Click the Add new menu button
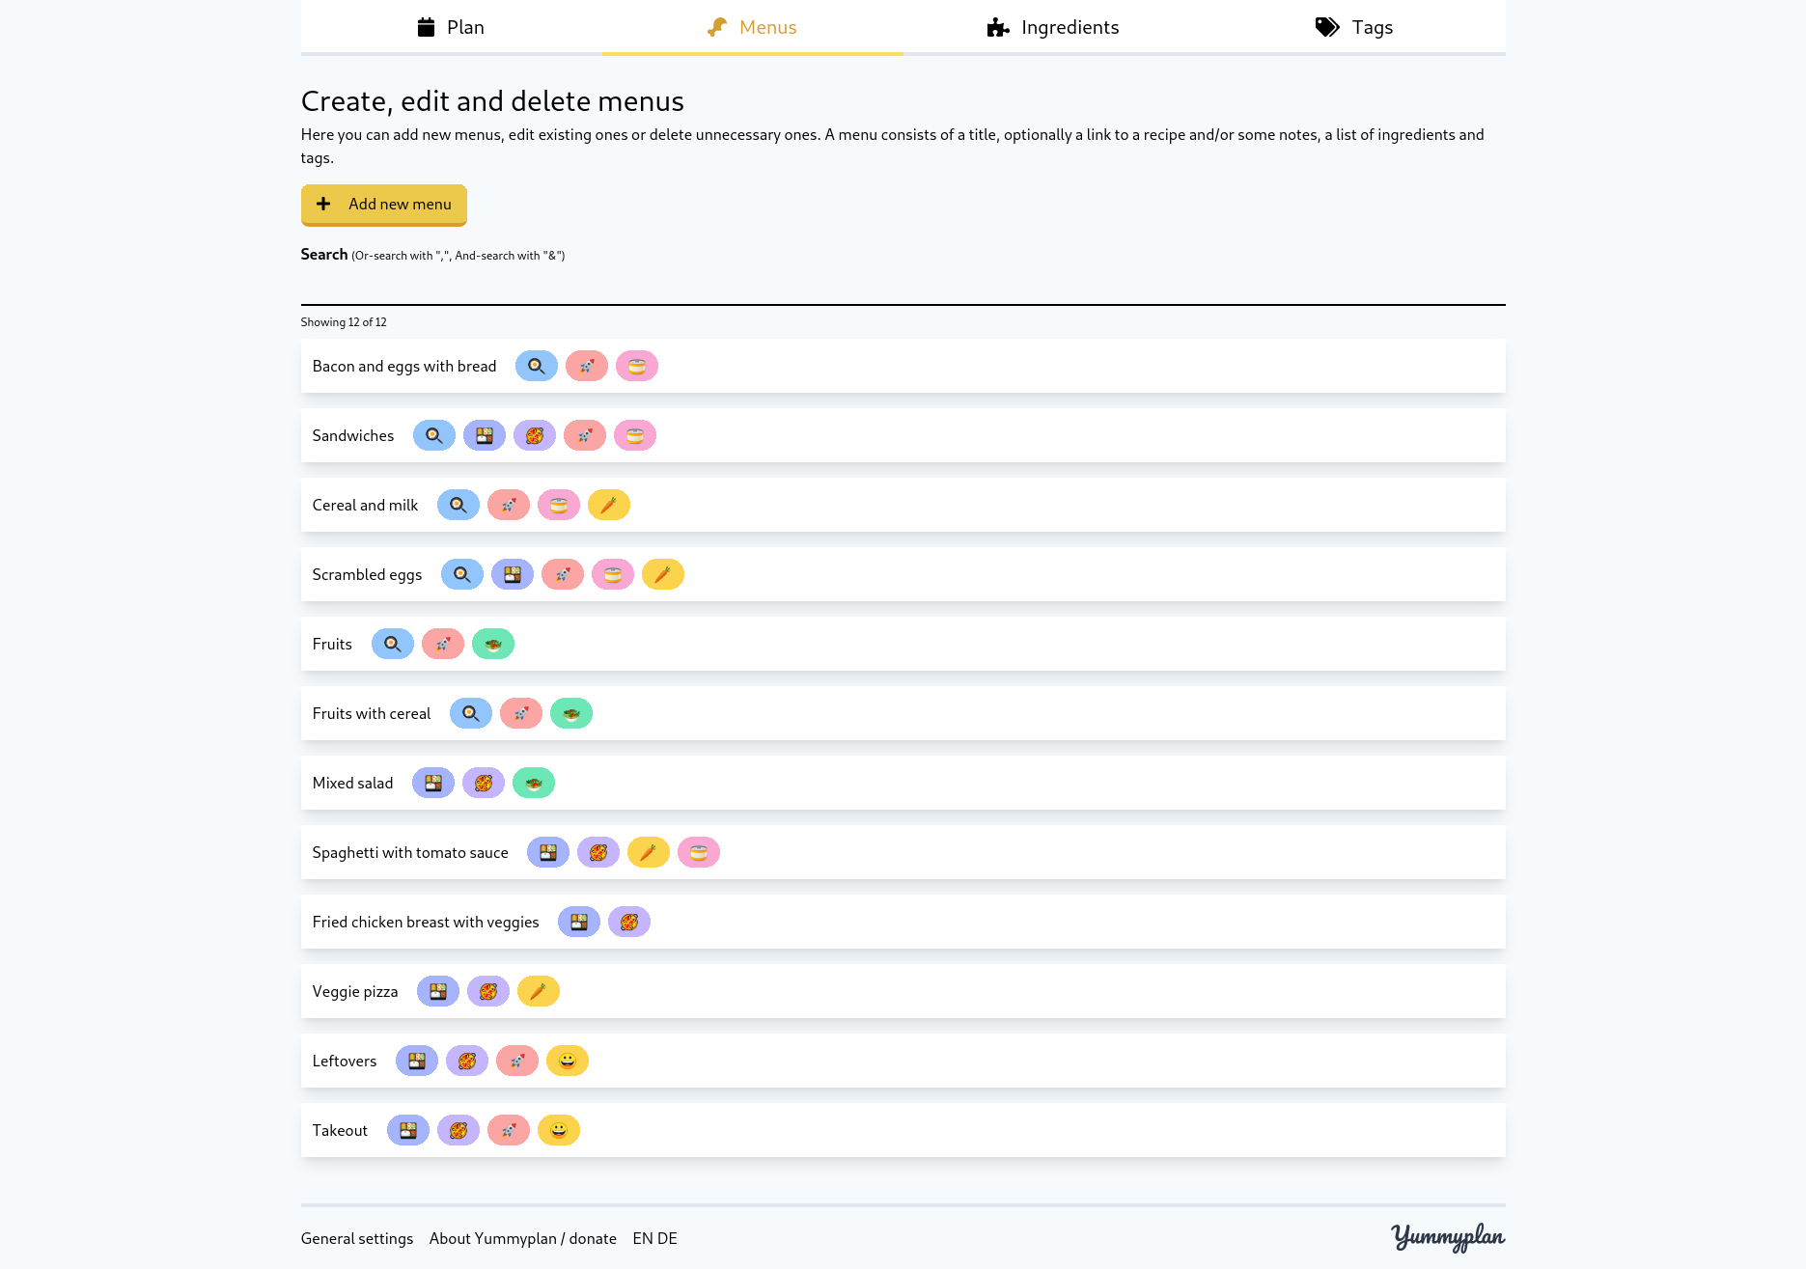This screenshot has height=1269, width=1806. tap(384, 205)
